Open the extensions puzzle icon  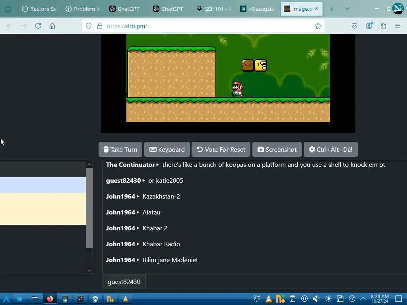pyautogui.click(x=384, y=26)
